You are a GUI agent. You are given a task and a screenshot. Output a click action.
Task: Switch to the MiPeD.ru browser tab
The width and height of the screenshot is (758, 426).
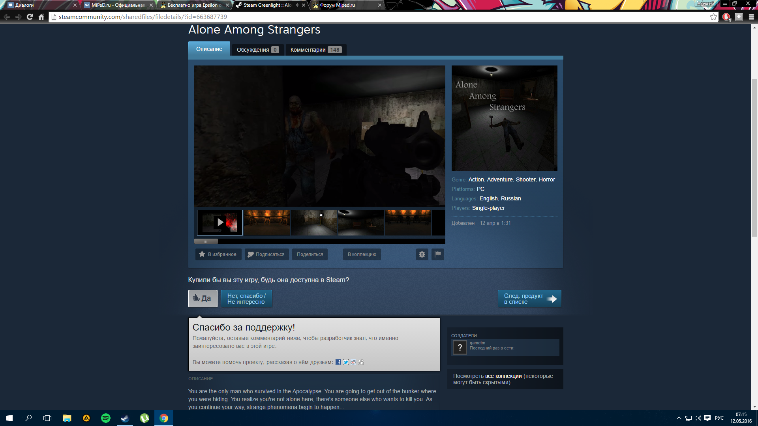click(x=118, y=5)
